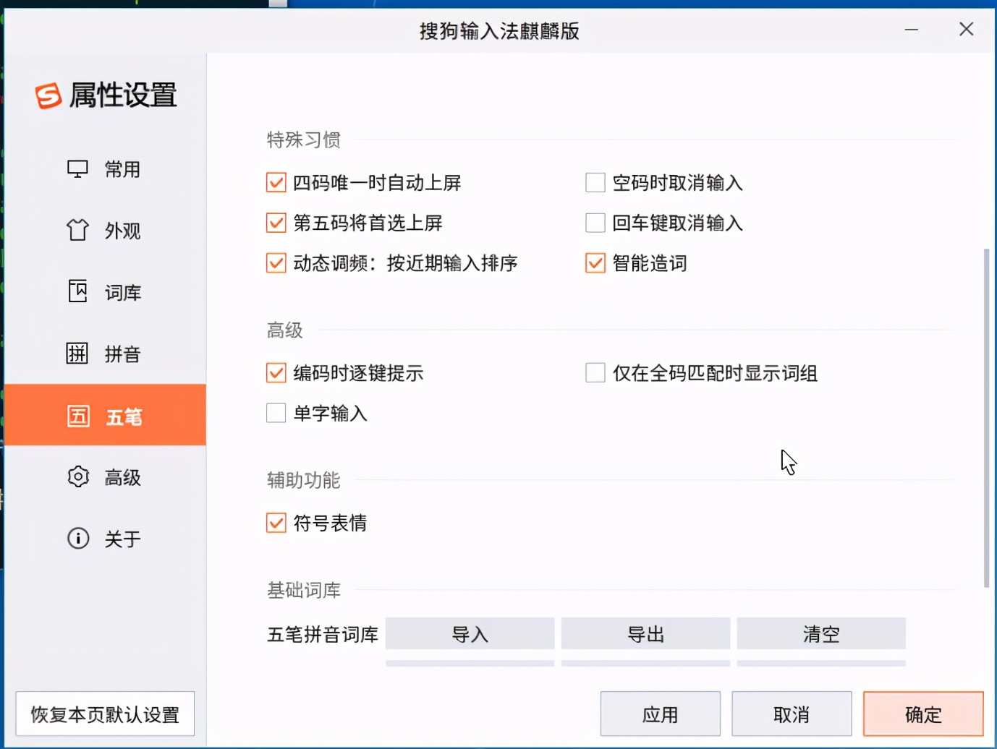Click the vertical scrollbar thumb
The width and height of the screenshot is (997, 749).
pos(986,418)
